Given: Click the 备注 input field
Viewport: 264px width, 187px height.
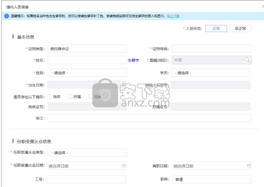Looking at the screenshot, I should tap(149, 118).
